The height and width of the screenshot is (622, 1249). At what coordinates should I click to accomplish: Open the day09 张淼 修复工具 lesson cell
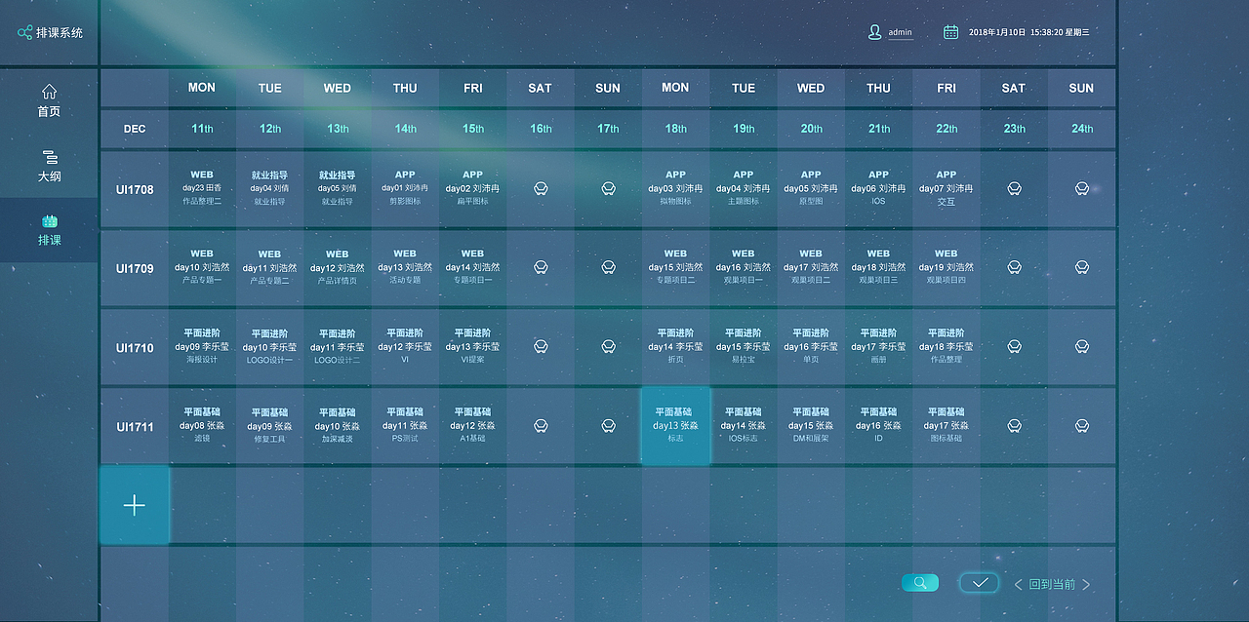[x=269, y=425]
